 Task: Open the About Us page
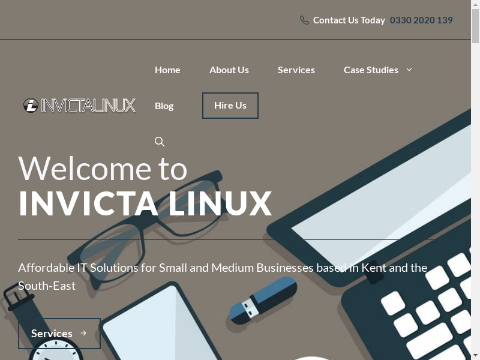tap(229, 70)
